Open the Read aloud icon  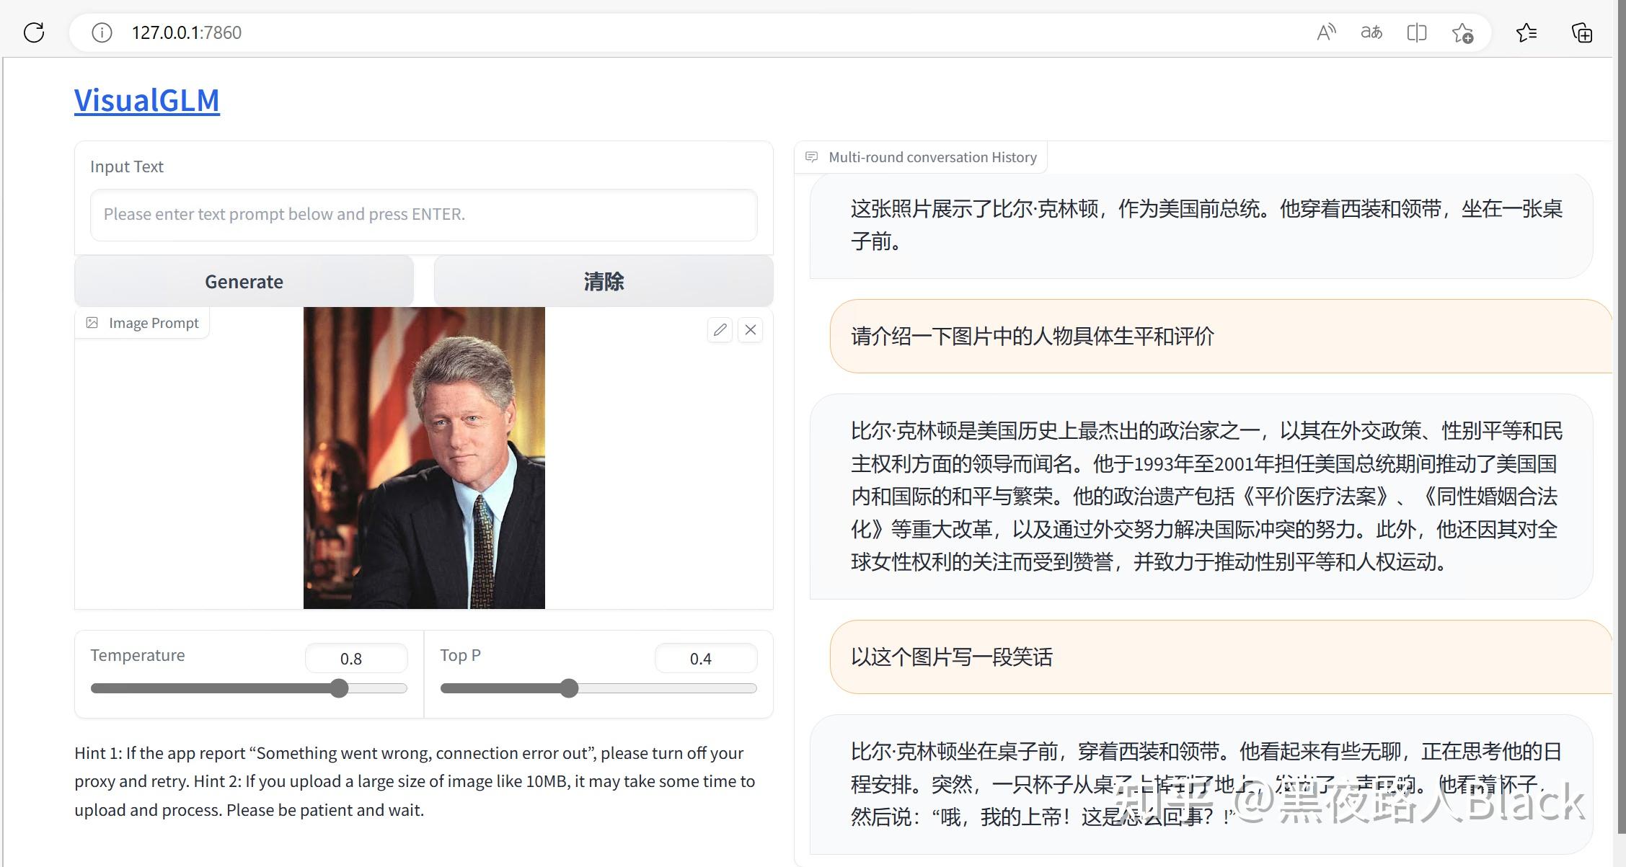(x=1325, y=32)
